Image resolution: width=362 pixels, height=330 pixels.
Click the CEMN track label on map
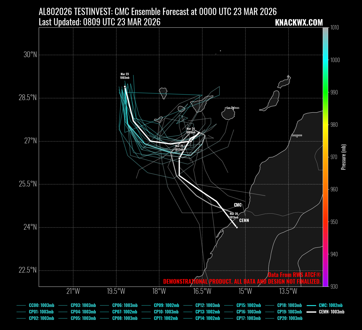[x=244, y=221]
